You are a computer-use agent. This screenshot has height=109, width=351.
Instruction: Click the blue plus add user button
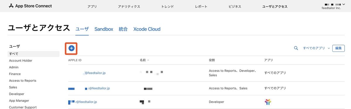pyautogui.click(x=71, y=48)
